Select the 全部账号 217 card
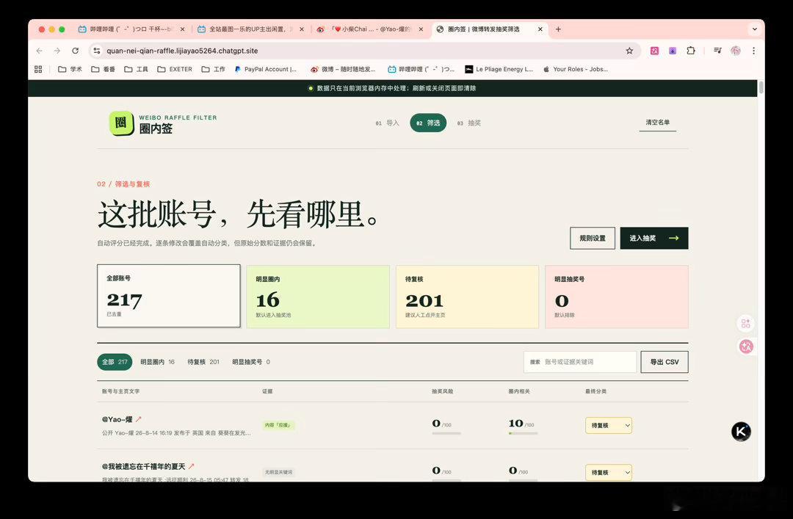Image resolution: width=793 pixels, height=519 pixels. point(168,296)
